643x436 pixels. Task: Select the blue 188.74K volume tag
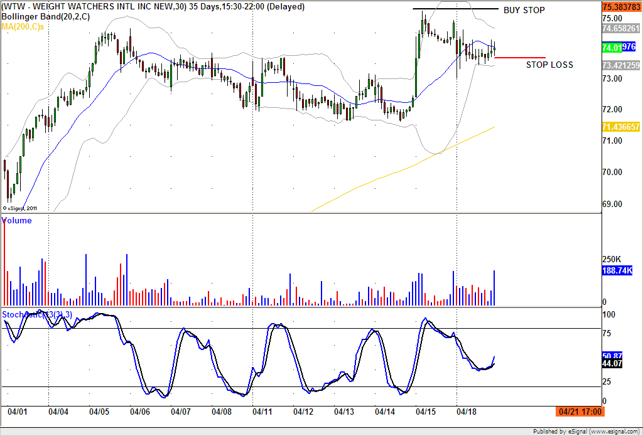pyautogui.click(x=618, y=270)
